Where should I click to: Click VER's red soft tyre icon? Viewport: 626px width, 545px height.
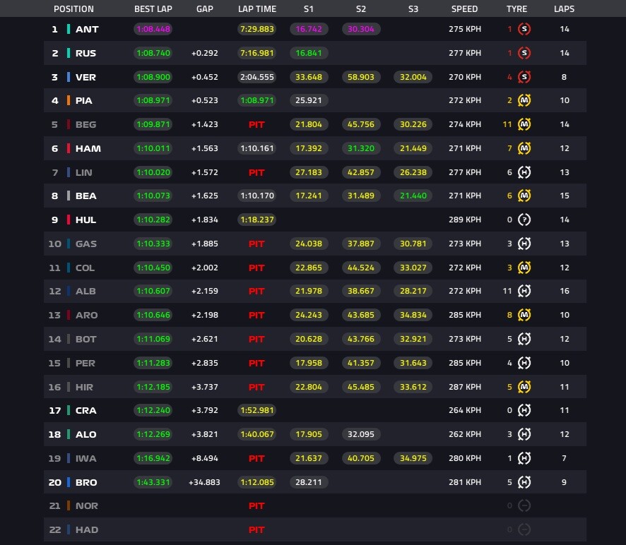coord(524,77)
